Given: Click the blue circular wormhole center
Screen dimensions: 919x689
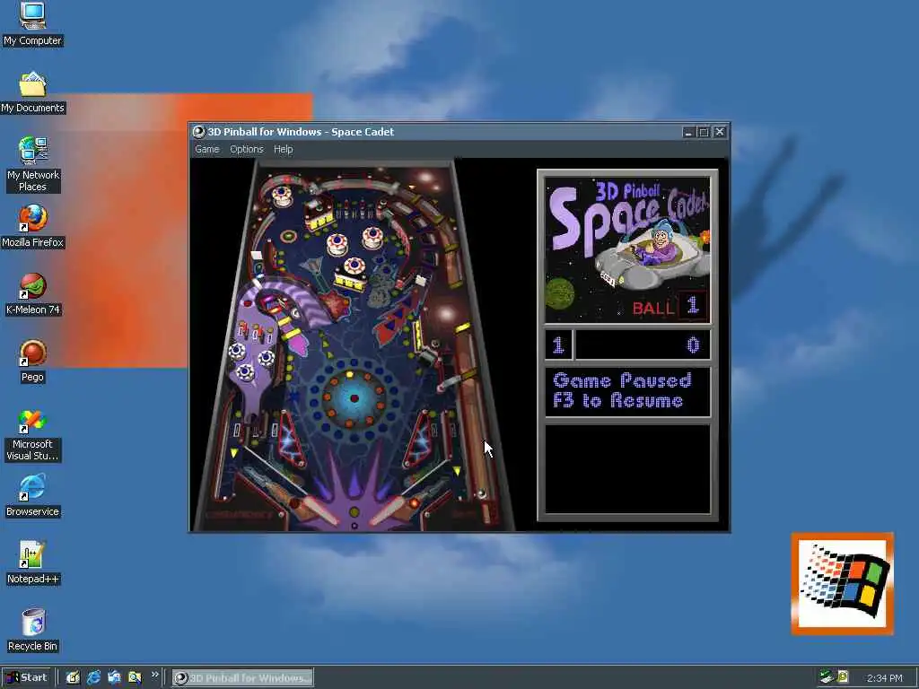Looking at the screenshot, I should 354,398.
